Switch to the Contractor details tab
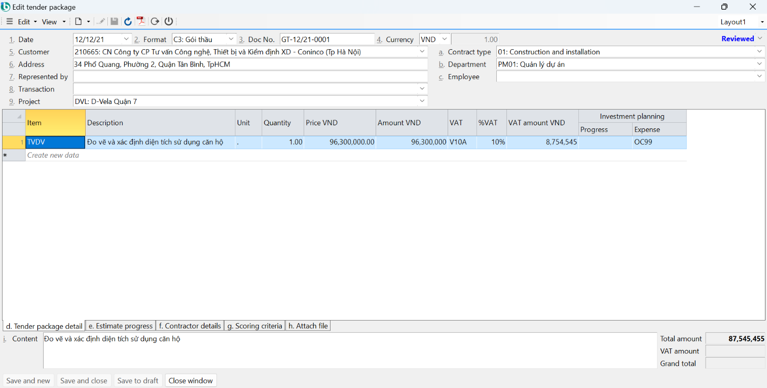Screen dimensions: 767x388 [190, 326]
